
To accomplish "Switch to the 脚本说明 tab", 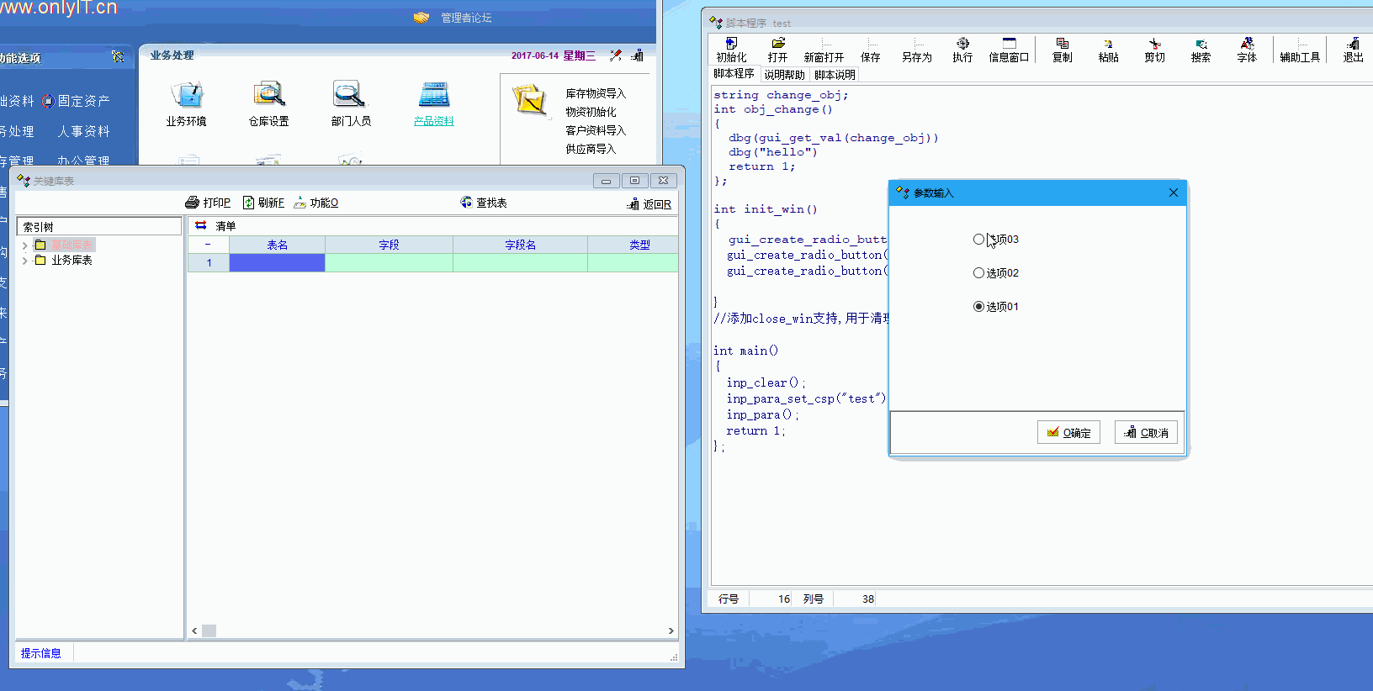I will 835,75.
